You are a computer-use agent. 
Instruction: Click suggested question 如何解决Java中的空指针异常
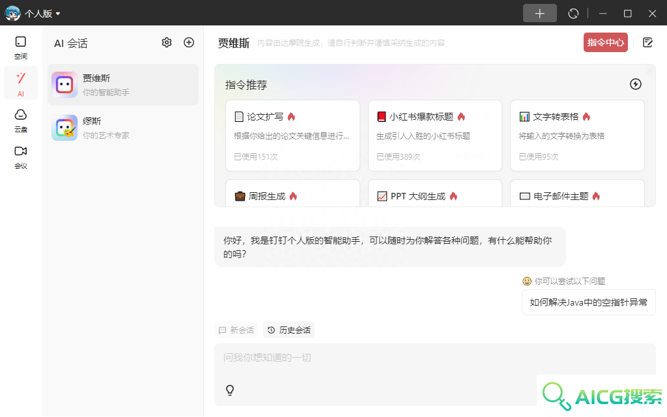(588, 302)
